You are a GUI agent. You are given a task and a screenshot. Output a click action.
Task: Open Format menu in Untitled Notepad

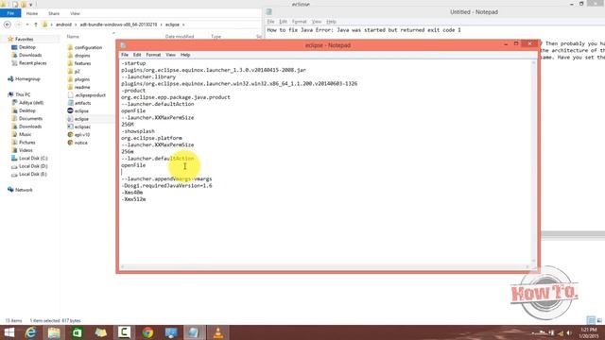(x=299, y=22)
